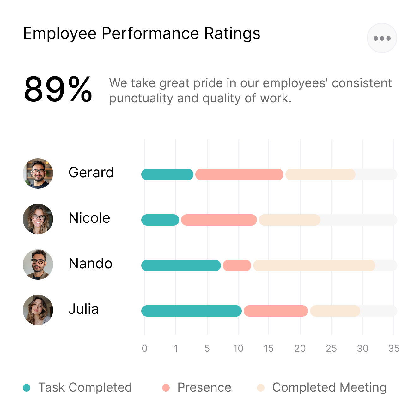
Task: Click Julia's profile avatar
Action: (x=38, y=310)
